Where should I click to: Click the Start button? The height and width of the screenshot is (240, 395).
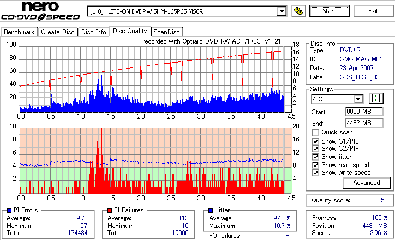tap(330, 11)
